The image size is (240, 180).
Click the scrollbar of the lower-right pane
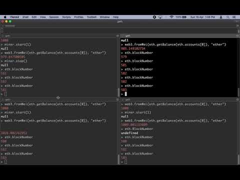[x=238, y=159]
